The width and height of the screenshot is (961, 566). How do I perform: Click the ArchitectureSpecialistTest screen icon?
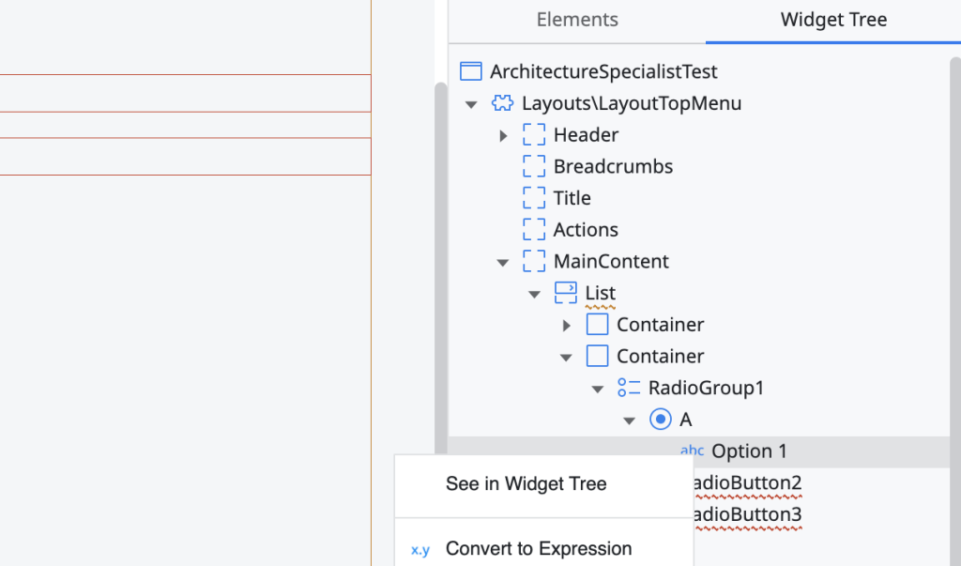click(472, 71)
